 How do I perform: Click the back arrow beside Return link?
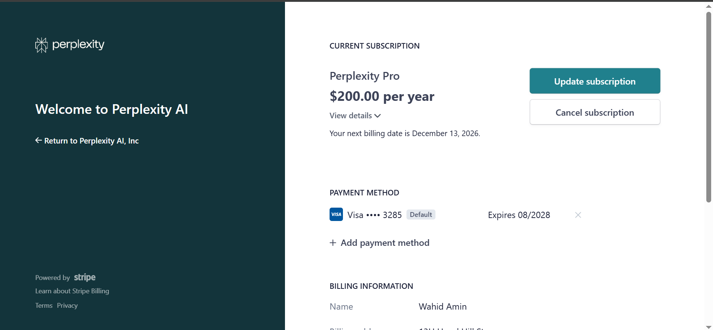(38, 141)
